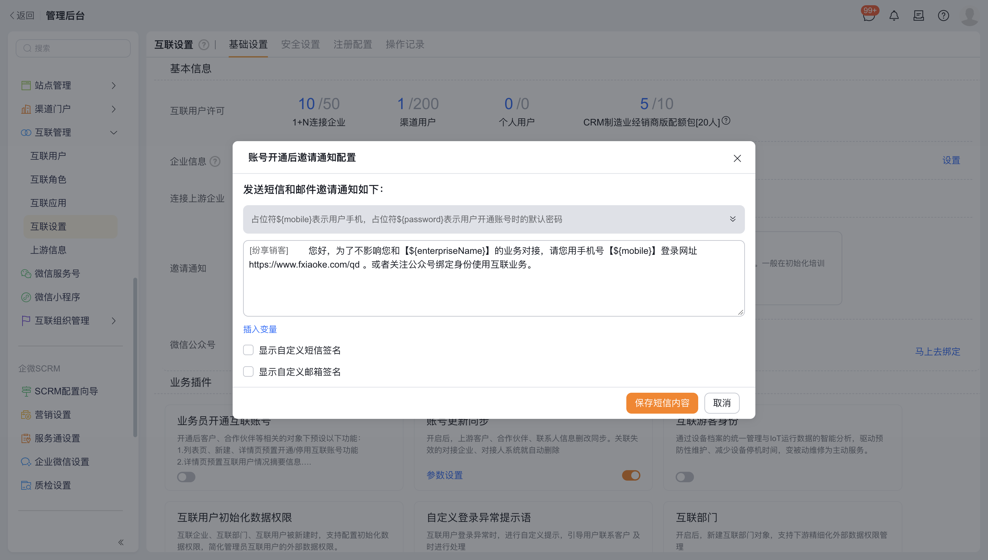Image resolution: width=988 pixels, height=560 pixels.
Task: Click the 设置 link for 企业信息
Action: (x=951, y=160)
